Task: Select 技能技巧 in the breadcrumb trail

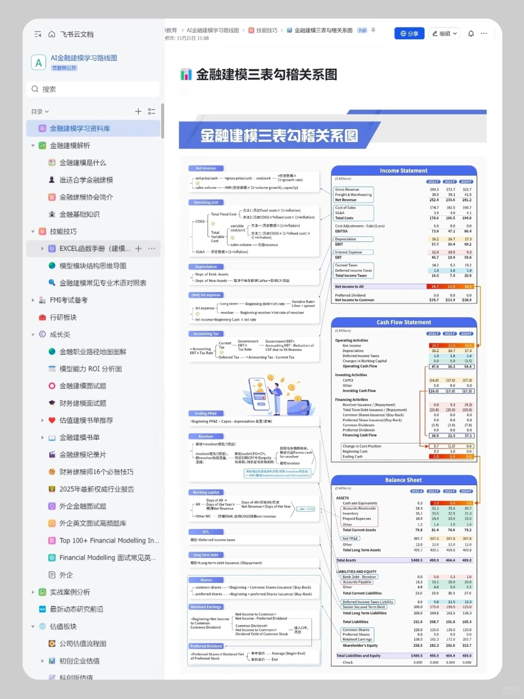Action: pos(266,30)
